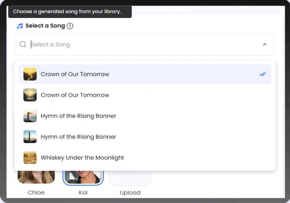Click the info icon next to Select a Song
The width and height of the screenshot is (290, 203).
(70, 26)
